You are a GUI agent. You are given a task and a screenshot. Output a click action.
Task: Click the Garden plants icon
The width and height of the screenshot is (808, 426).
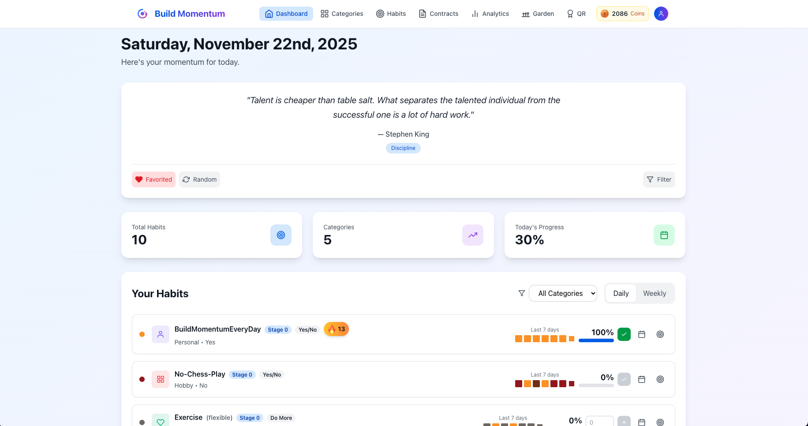tap(525, 14)
